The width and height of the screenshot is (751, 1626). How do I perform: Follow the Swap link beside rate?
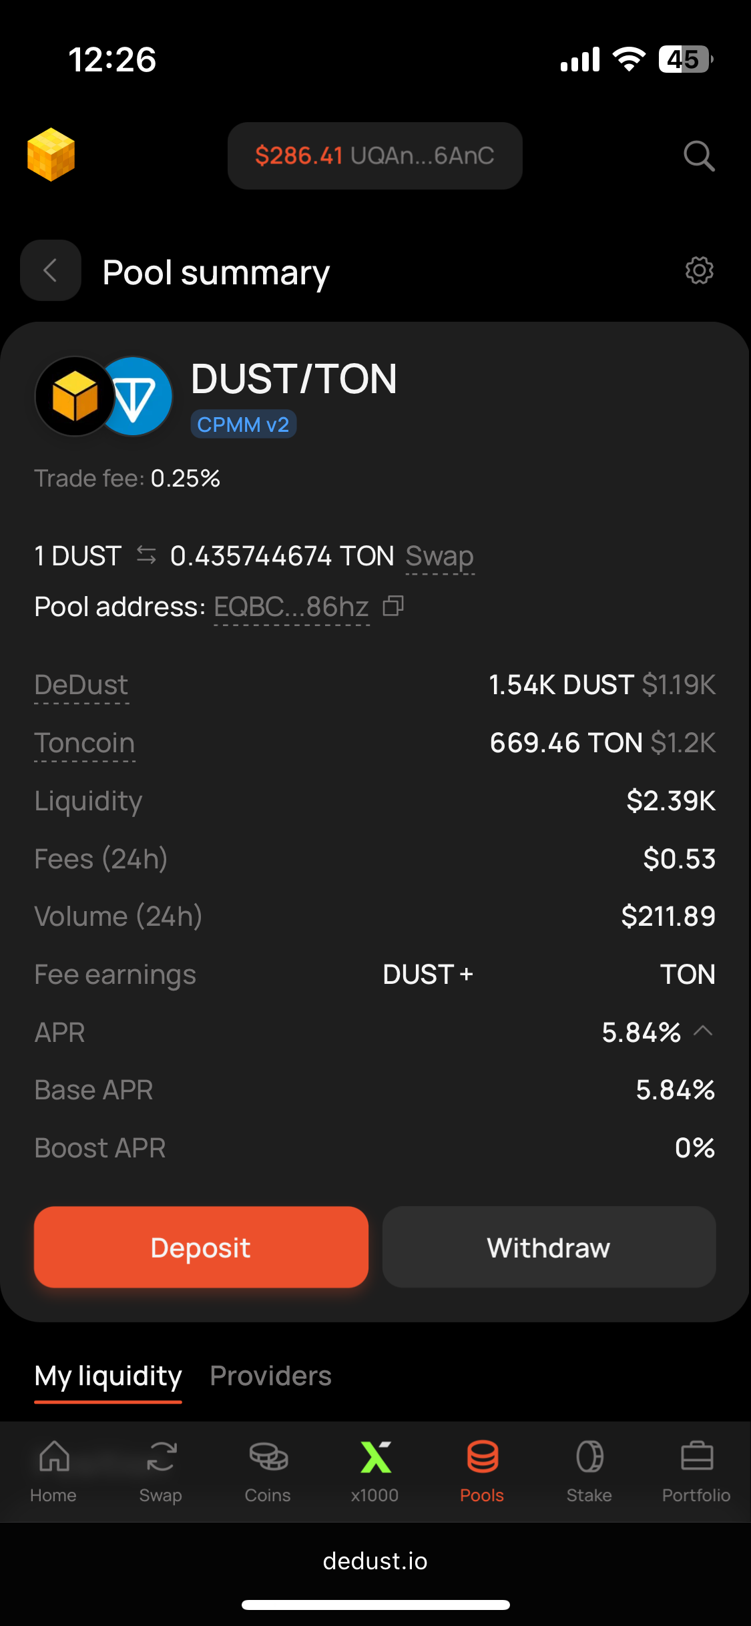coord(439,556)
